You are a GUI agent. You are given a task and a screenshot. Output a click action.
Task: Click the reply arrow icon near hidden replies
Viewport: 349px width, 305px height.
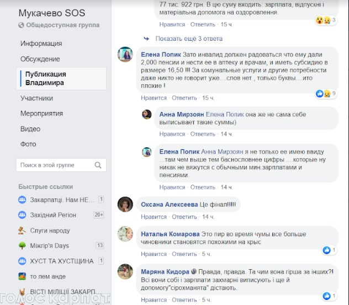tap(146, 39)
